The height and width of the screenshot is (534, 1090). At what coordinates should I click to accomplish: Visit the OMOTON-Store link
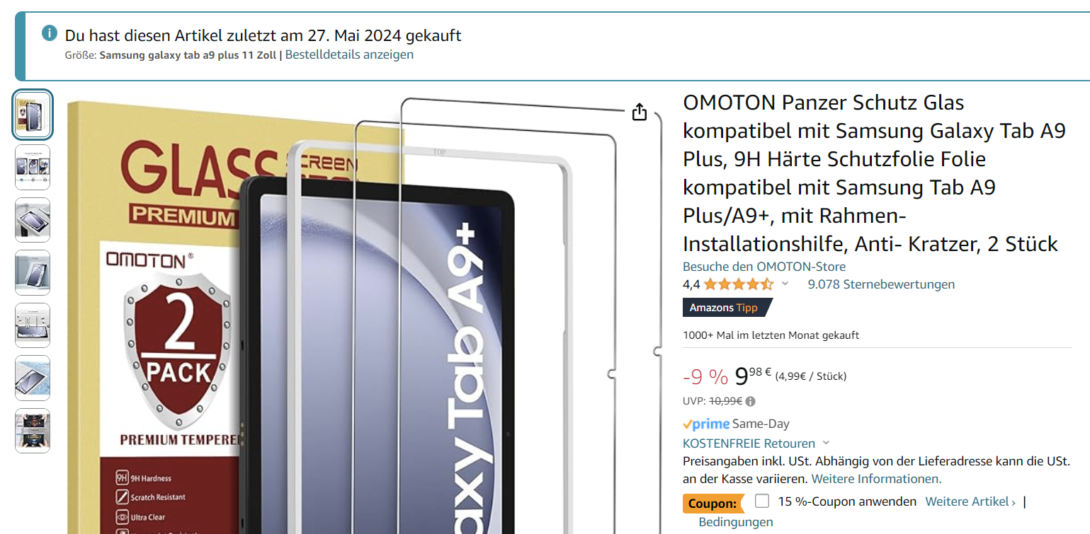(x=764, y=267)
